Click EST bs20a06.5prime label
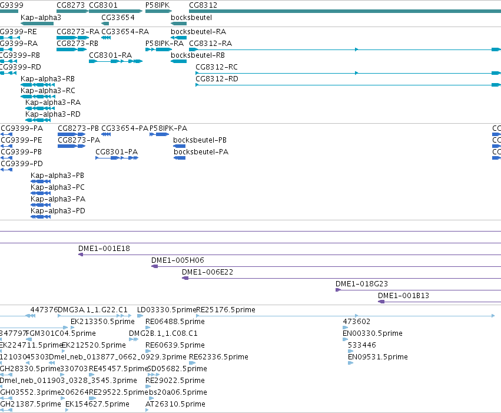The image size is (501, 413). [x=178, y=392]
